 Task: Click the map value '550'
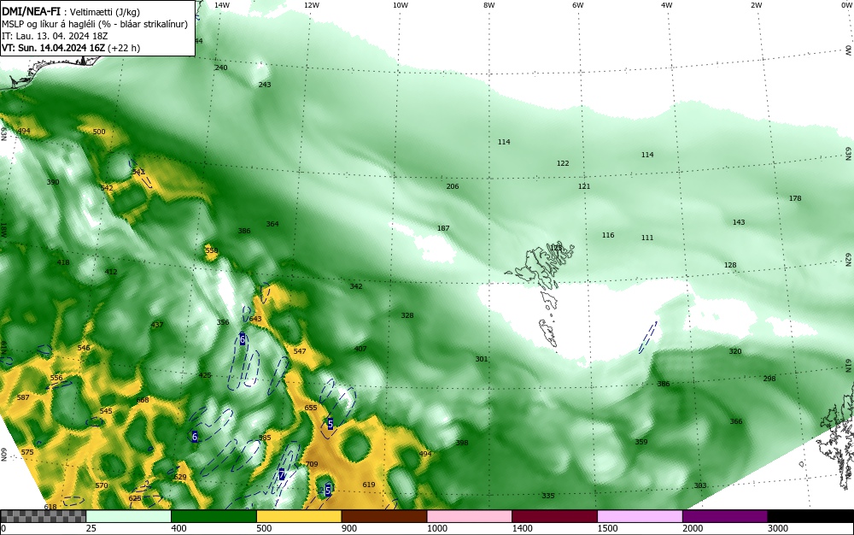pyautogui.click(x=211, y=250)
